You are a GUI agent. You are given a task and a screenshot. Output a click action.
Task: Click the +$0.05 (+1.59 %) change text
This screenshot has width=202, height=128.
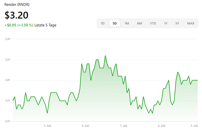pos(19,25)
